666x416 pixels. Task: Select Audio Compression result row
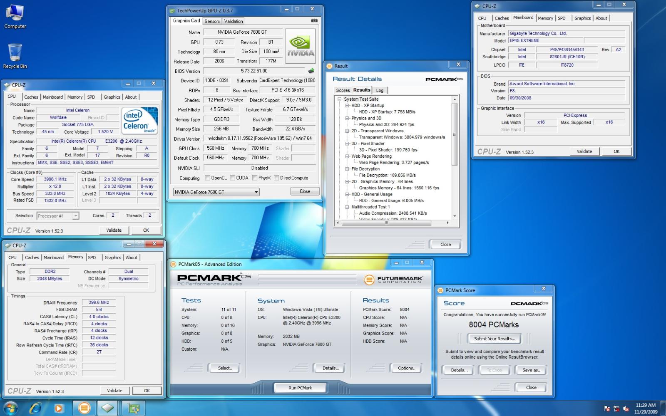393,213
